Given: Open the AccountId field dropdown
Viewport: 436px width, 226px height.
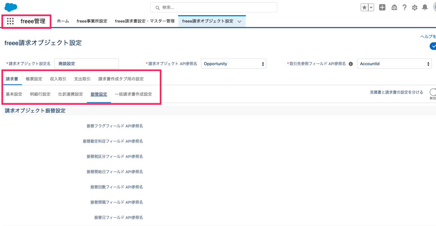Looking at the screenshot, I should pos(394,64).
